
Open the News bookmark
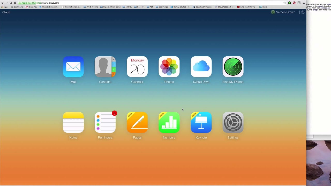click(263, 7)
